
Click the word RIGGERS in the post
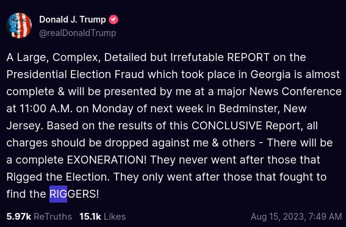(74, 194)
